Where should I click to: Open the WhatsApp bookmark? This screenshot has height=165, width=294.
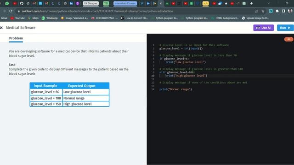click(50, 18)
